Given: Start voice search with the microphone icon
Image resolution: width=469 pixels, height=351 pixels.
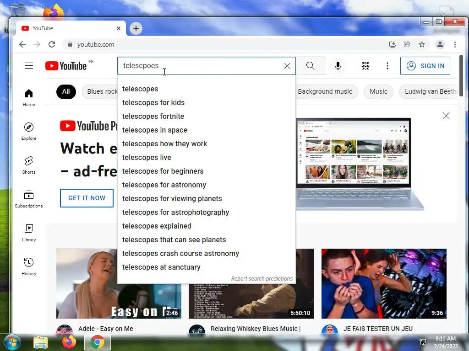Looking at the screenshot, I should (338, 66).
